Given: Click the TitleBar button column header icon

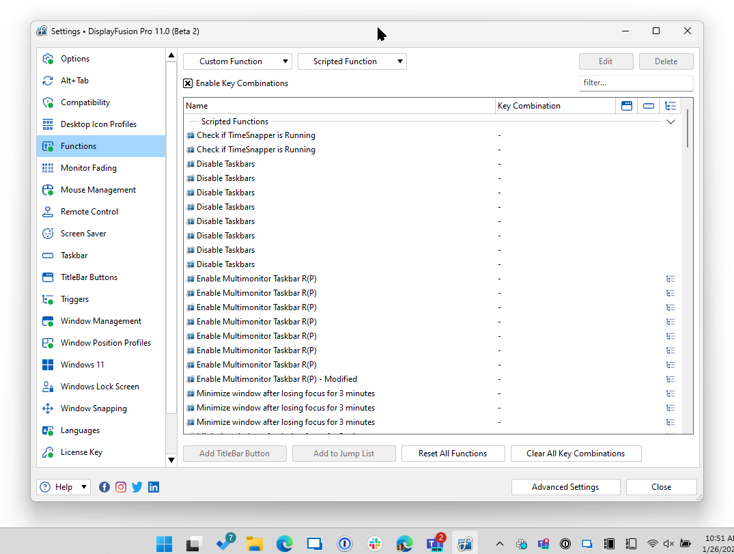Looking at the screenshot, I should click(626, 106).
